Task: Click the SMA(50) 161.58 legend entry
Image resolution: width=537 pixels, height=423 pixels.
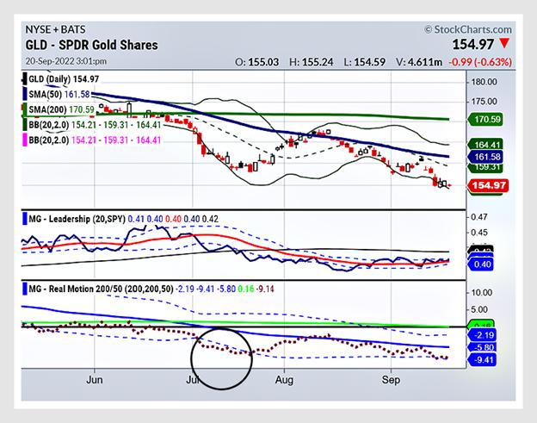Action: 59,94
